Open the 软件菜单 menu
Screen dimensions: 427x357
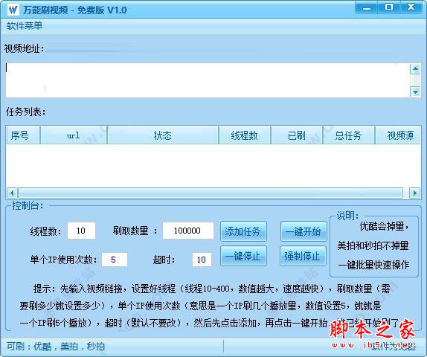click(25, 26)
